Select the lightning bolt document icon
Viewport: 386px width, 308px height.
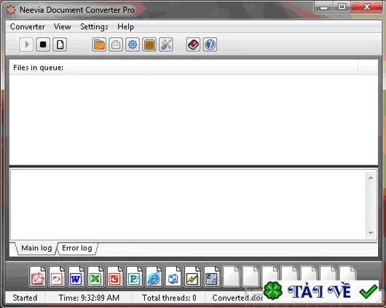click(x=192, y=276)
